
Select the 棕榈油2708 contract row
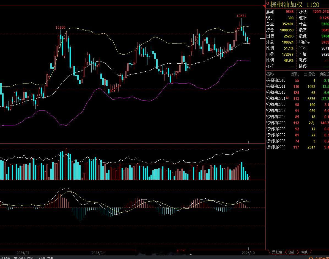[297, 141]
